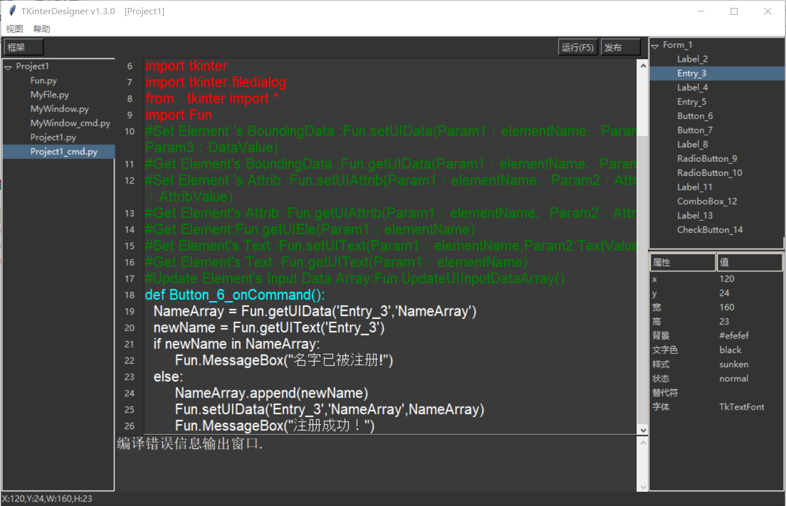Screen dimensions: 786x506
Task: Click code line 18 def Button_6_onCommand
Action: 235,295
